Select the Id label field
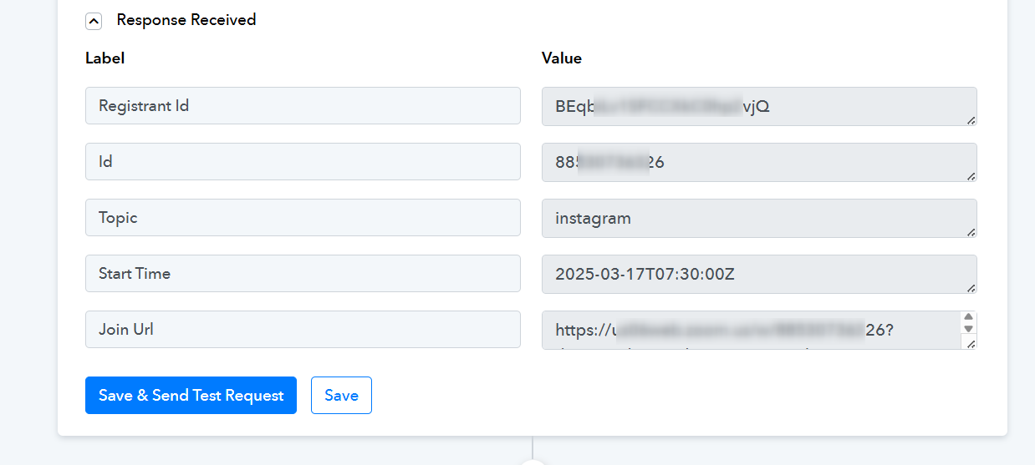 (303, 162)
